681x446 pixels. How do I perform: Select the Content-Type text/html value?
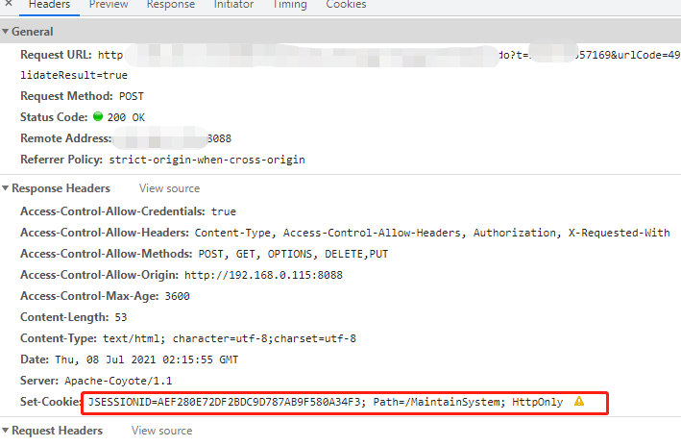pos(230,338)
